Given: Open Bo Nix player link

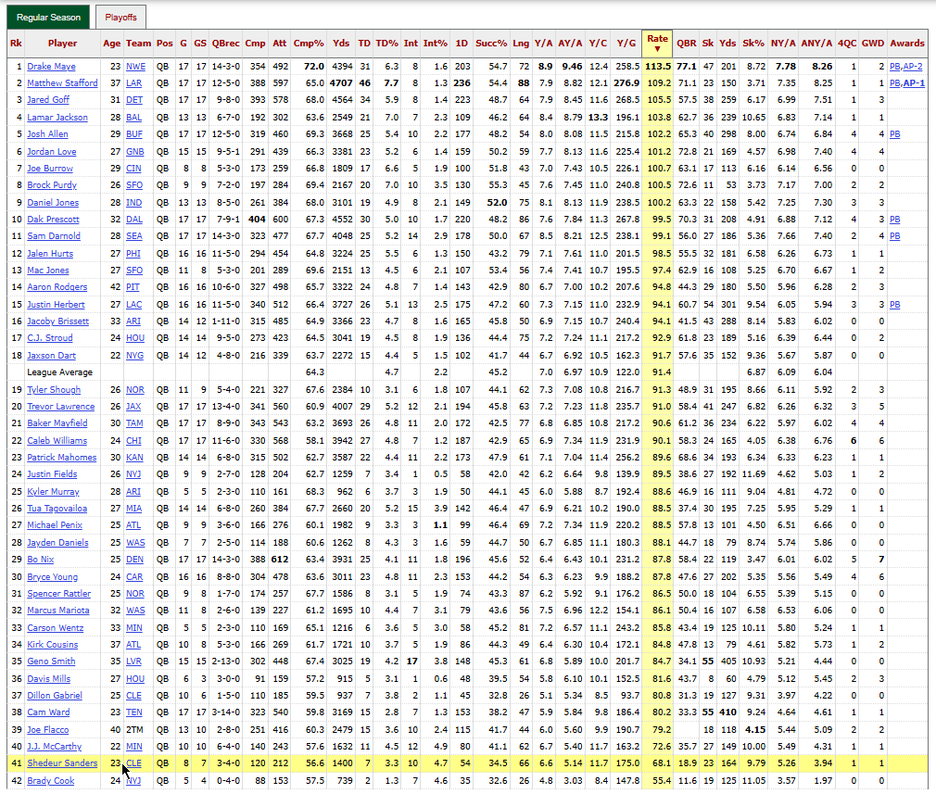Looking at the screenshot, I should click(x=40, y=560).
